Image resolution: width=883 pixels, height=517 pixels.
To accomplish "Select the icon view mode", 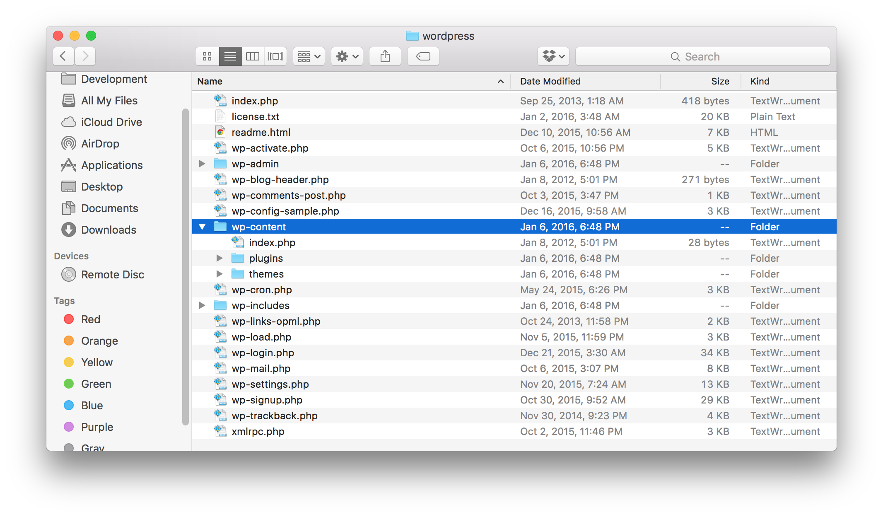I will coord(207,56).
